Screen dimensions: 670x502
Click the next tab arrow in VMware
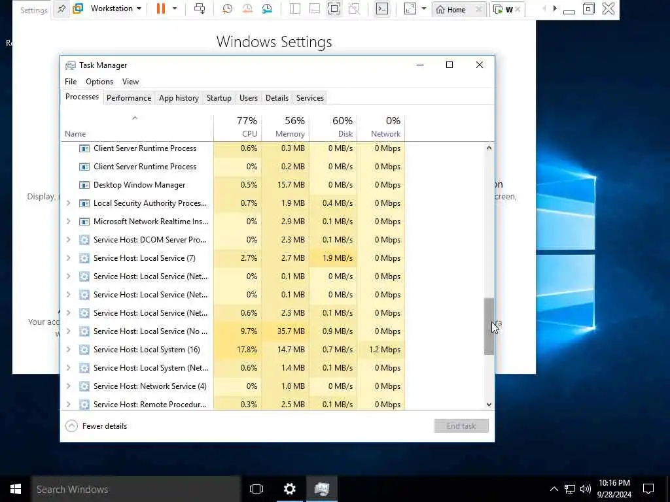coord(555,8)
